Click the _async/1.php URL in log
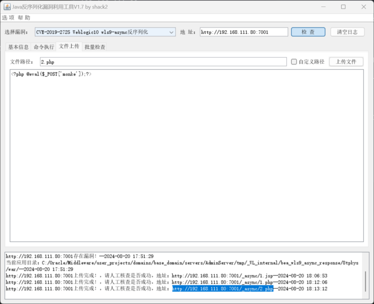 coord(222,282)
